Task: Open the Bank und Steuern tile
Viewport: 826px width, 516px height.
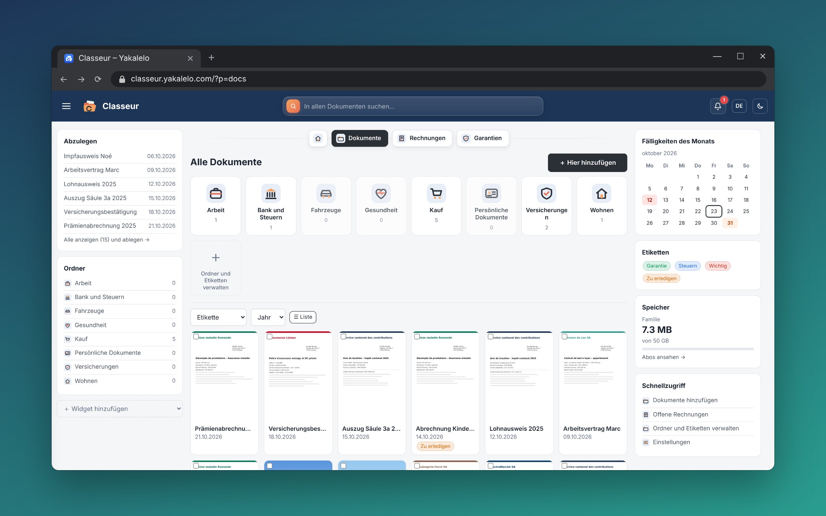Action: (271, 206)
